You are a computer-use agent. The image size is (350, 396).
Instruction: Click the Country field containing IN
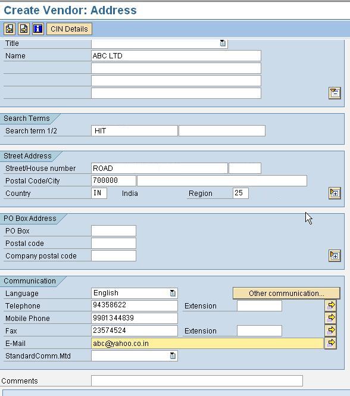pos(99,193)
